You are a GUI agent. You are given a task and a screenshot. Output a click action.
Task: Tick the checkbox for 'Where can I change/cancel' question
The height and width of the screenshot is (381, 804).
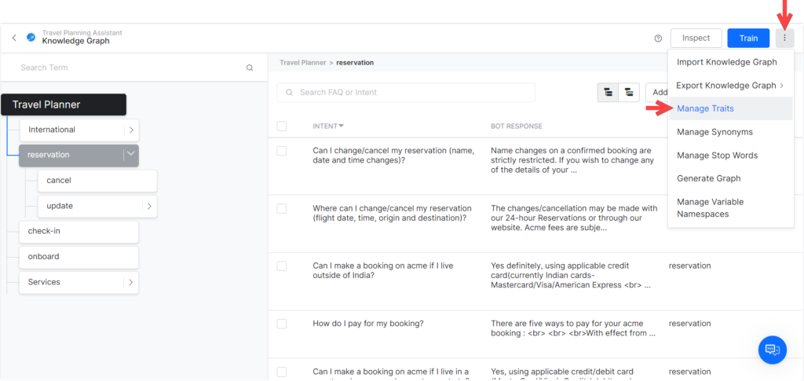click(282, 209)
